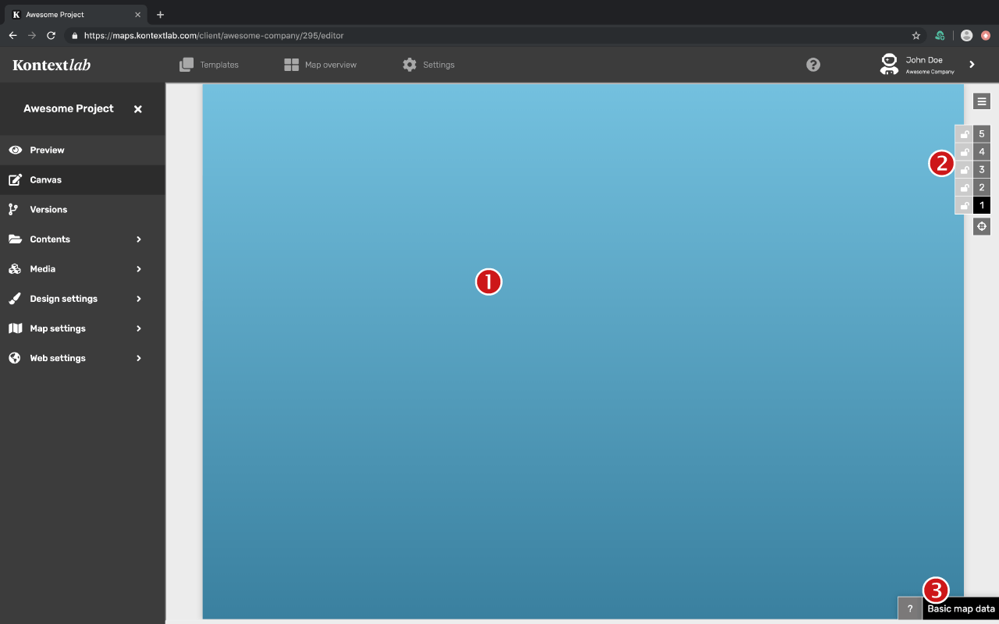This screenshot has height=624, width=999.
Task: Go to Map overview
Action: (321, 65)
